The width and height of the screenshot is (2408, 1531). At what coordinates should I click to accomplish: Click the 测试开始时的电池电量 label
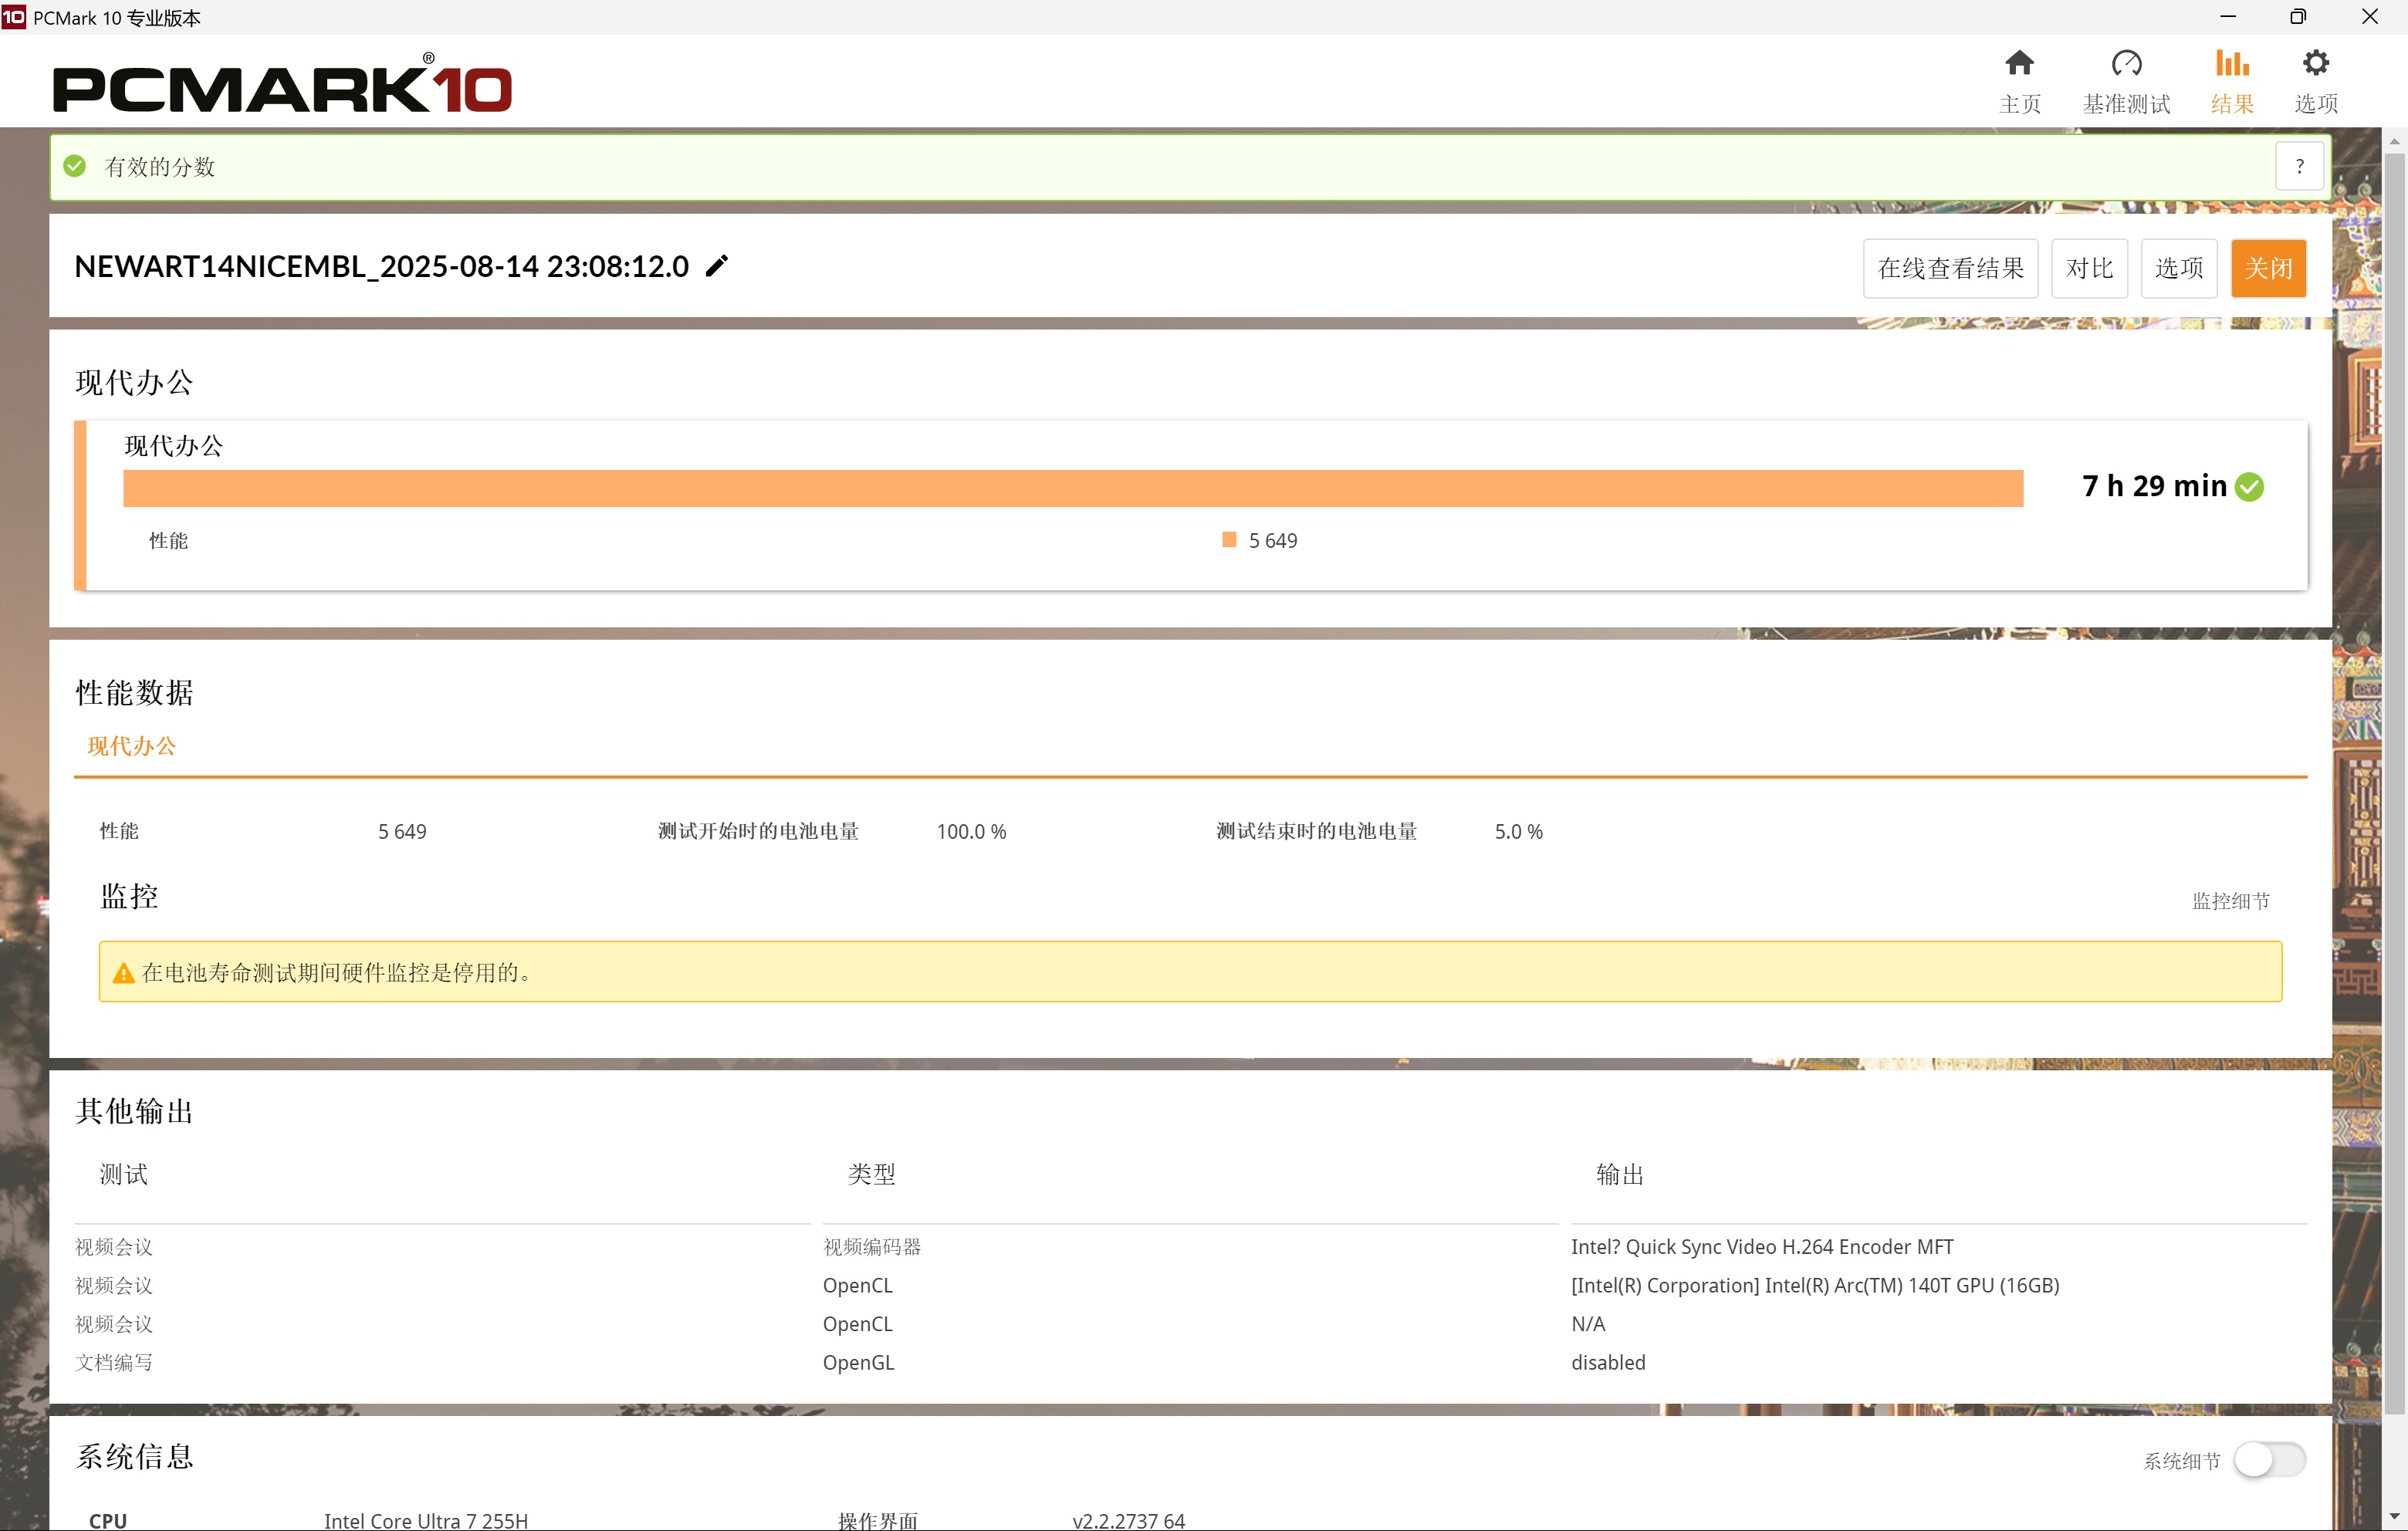(758, 831)
